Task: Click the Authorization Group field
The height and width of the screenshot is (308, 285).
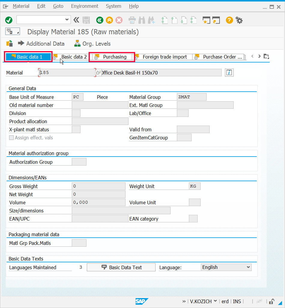Action: coord(79,162)
